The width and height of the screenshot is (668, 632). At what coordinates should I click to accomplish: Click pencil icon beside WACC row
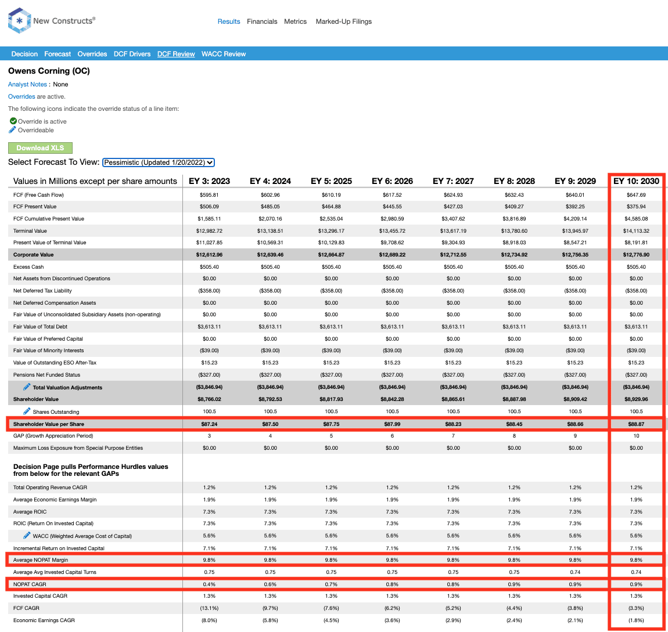[x=27, y=536]
